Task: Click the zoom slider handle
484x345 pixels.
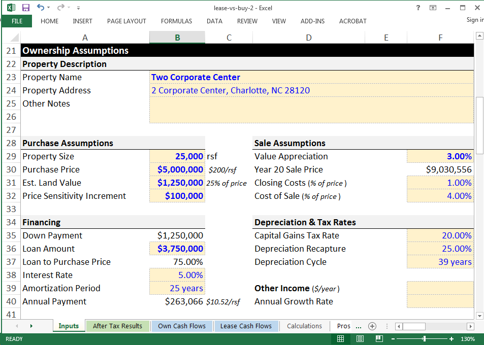Action: [x=424, y=339]
